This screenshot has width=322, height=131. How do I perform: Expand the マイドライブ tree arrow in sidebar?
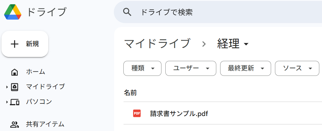(x=7, y=87)
